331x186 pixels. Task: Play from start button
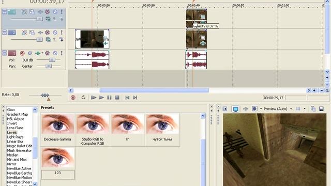(94, 98)
